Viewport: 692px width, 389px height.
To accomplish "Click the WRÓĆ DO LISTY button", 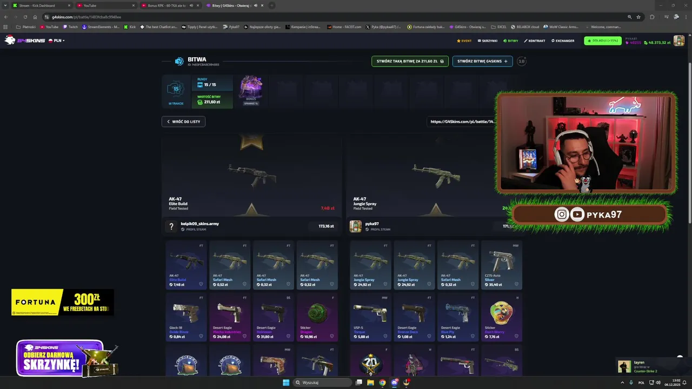I will [183, 122].
